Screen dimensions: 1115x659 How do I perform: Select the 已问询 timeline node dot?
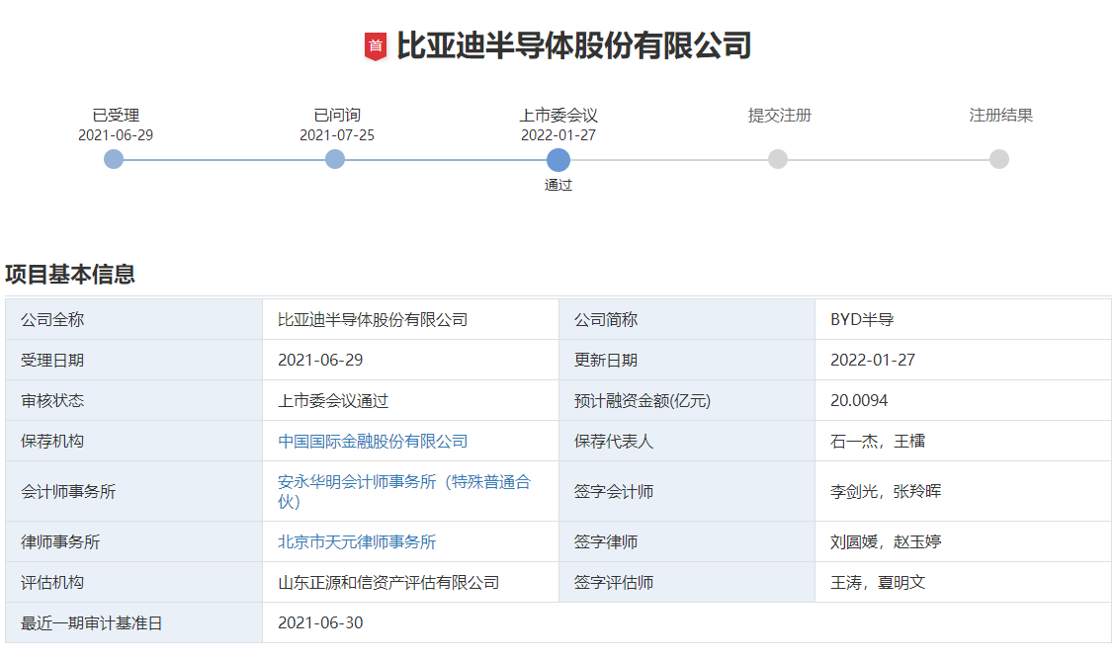pyautogui.click(x=335, y=158)
